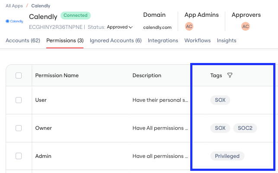The width and height of the screenshot is (278, 173).
Task: Click the Privileged tag in Admin row
Action: point(227,156)
